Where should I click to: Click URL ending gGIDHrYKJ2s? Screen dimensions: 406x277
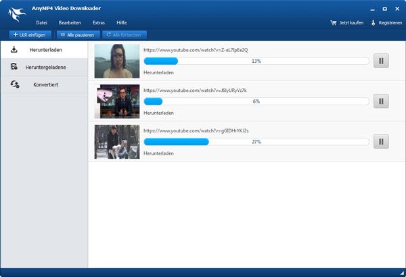coord(196,130)
